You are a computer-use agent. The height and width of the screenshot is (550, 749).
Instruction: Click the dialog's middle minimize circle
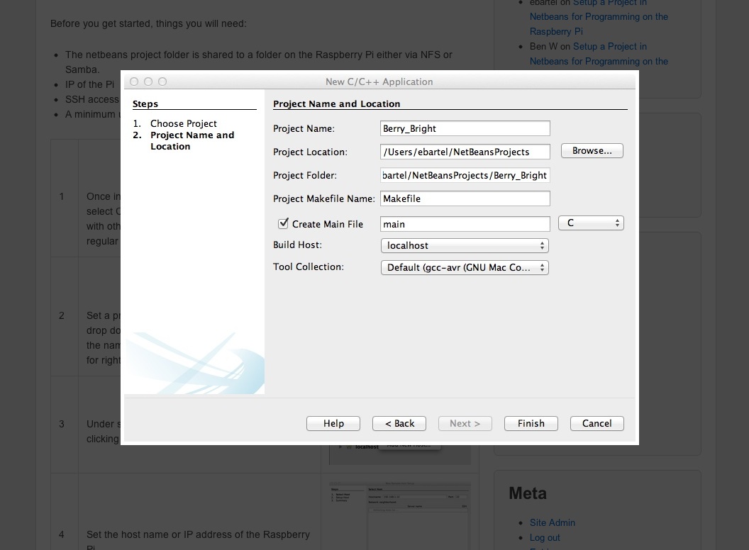click(x=148, y=82)
